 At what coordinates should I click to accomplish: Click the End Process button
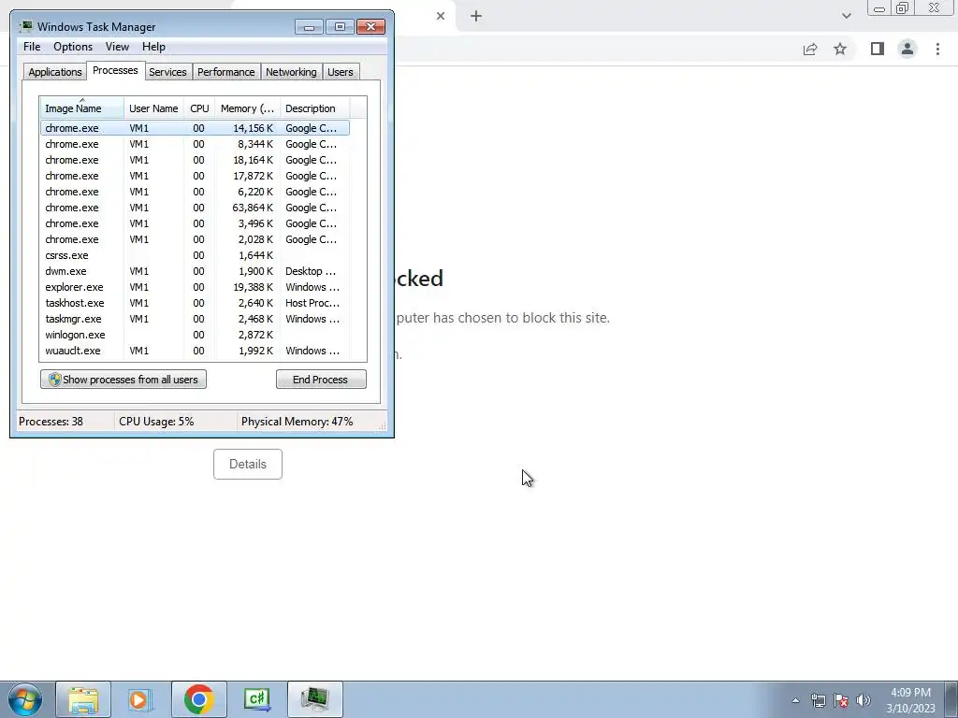[321, 380]
